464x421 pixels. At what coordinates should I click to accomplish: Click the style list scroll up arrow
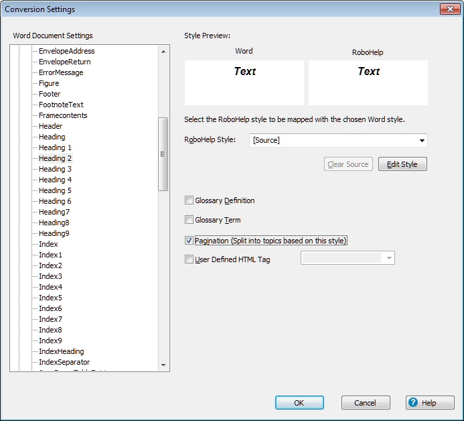(x=163, y=52)
